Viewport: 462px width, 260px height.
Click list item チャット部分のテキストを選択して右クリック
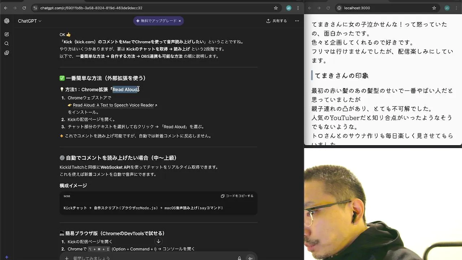[x=136, y=127]
